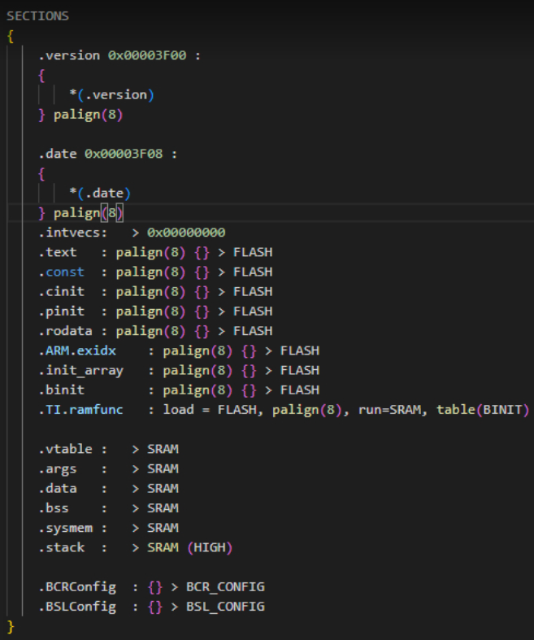This screenshot has width=534, height=640.
Task: Click the .const section name
Action: click(x=62, y=272)
